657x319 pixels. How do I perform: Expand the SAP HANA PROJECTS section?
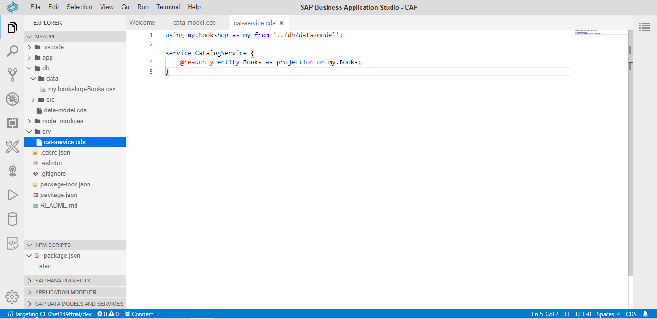coord(63,281)
